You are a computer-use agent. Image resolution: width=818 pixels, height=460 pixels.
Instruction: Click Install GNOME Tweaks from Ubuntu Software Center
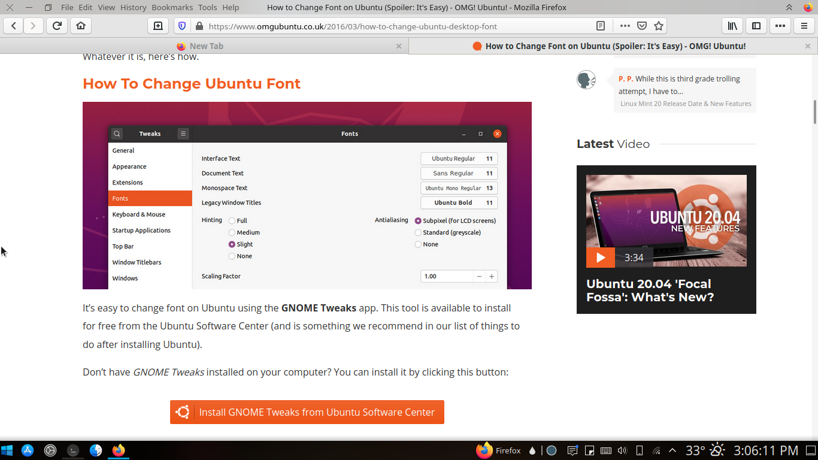(x=307, y=412)
